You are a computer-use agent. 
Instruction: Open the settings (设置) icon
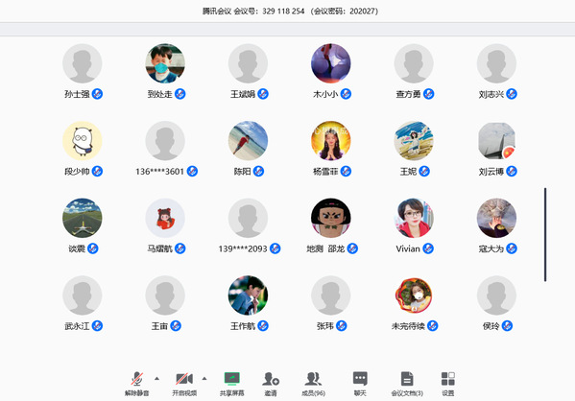point(447,379)
